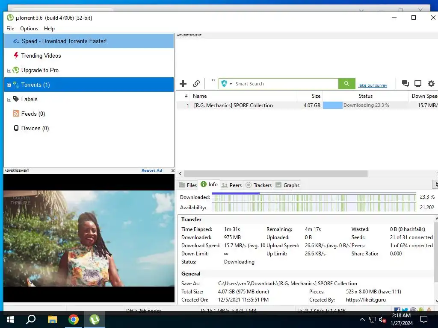Sort by the Size column header
Viewport: 438px width, 328px height.
tap(310, 96)
